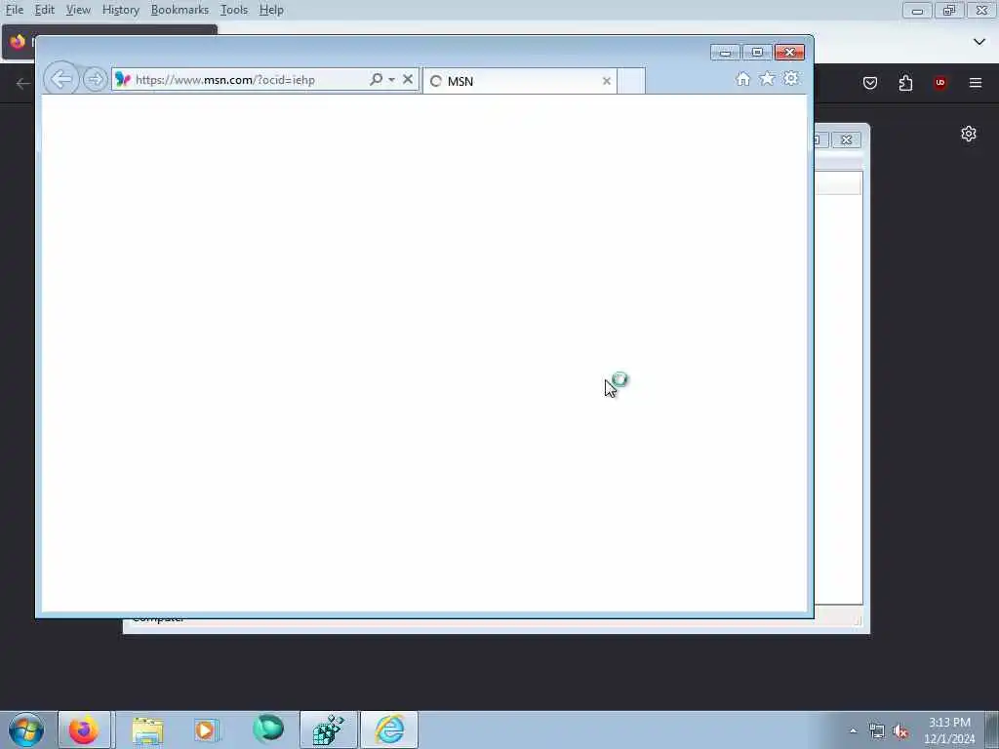Minimize the Internet Explorer window
The width and height of the screenshot is (999, 749).
[x=725, y=53]
